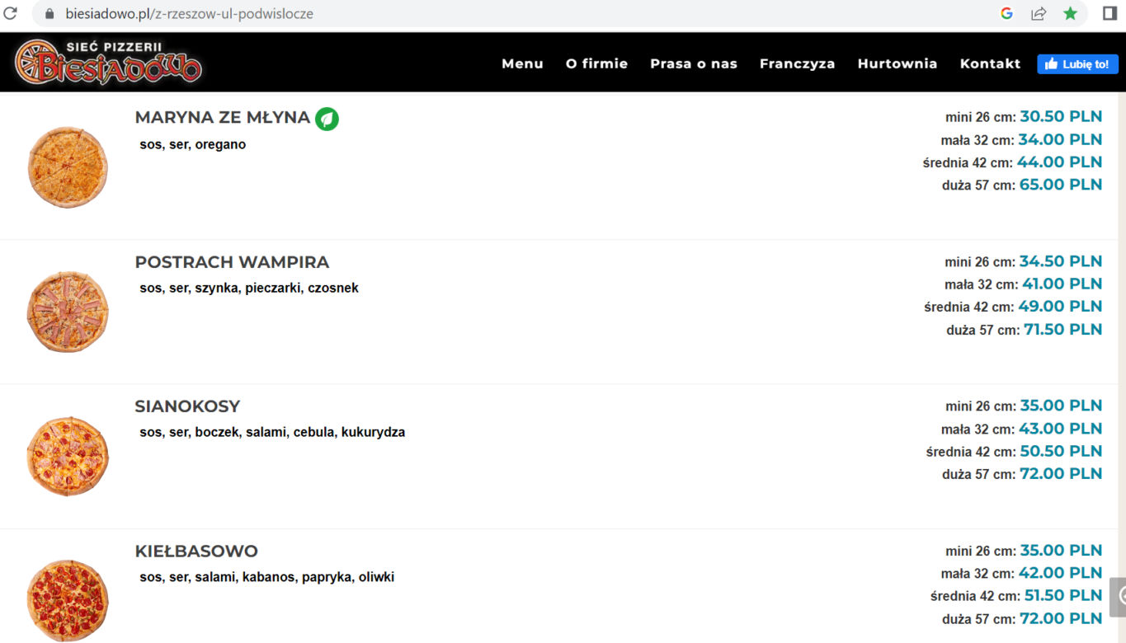Click ingredients 'sos, ser, boczek, salami, cebula, kukurydza'

point(272,432)
